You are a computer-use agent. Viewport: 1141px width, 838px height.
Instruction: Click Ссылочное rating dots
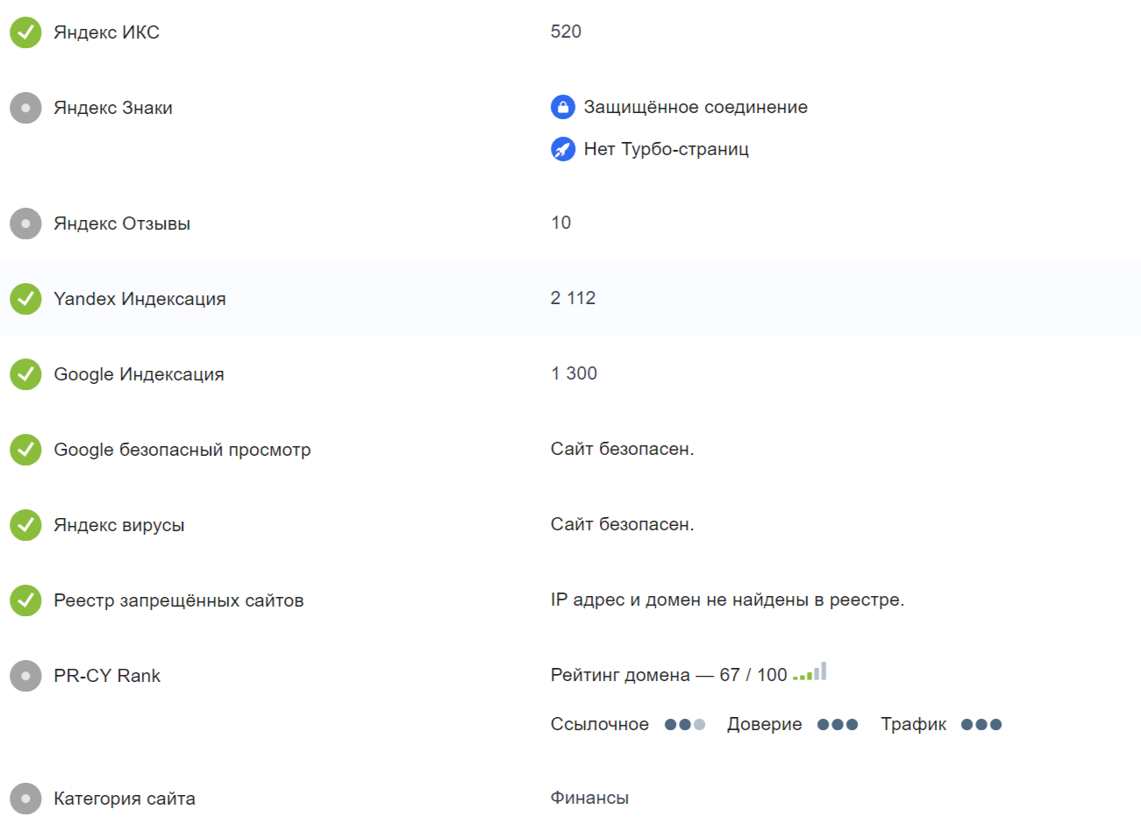[685, 725]
